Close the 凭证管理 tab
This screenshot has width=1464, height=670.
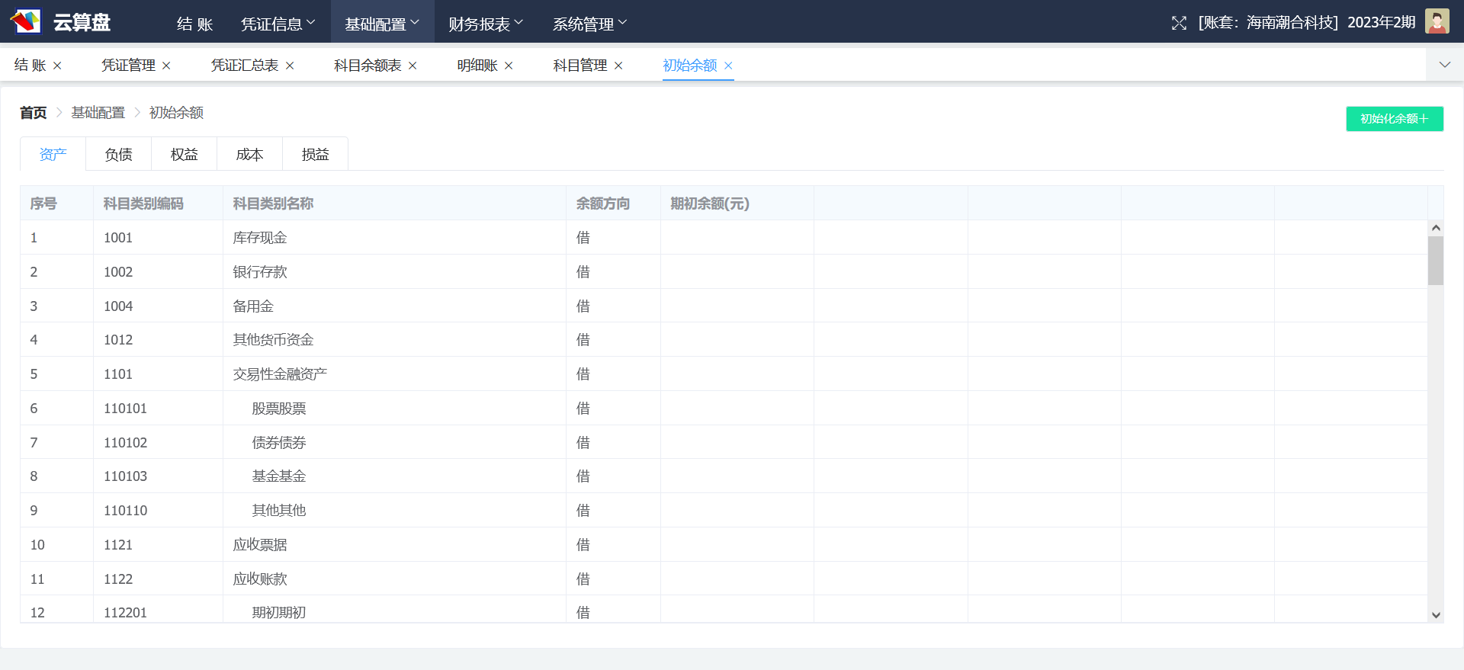pyautogui.click(x=166, y=66)
